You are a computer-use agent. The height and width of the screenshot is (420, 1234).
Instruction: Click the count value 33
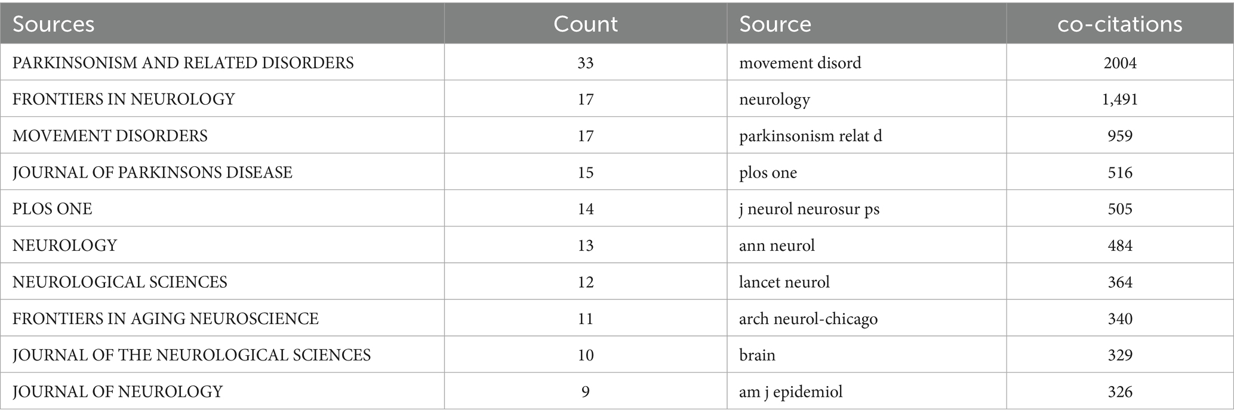(585, 63)
